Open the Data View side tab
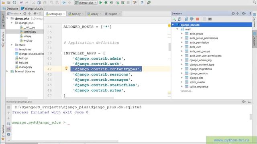The height and width of the screenshot is (144, 257). (x=254, y=20)
